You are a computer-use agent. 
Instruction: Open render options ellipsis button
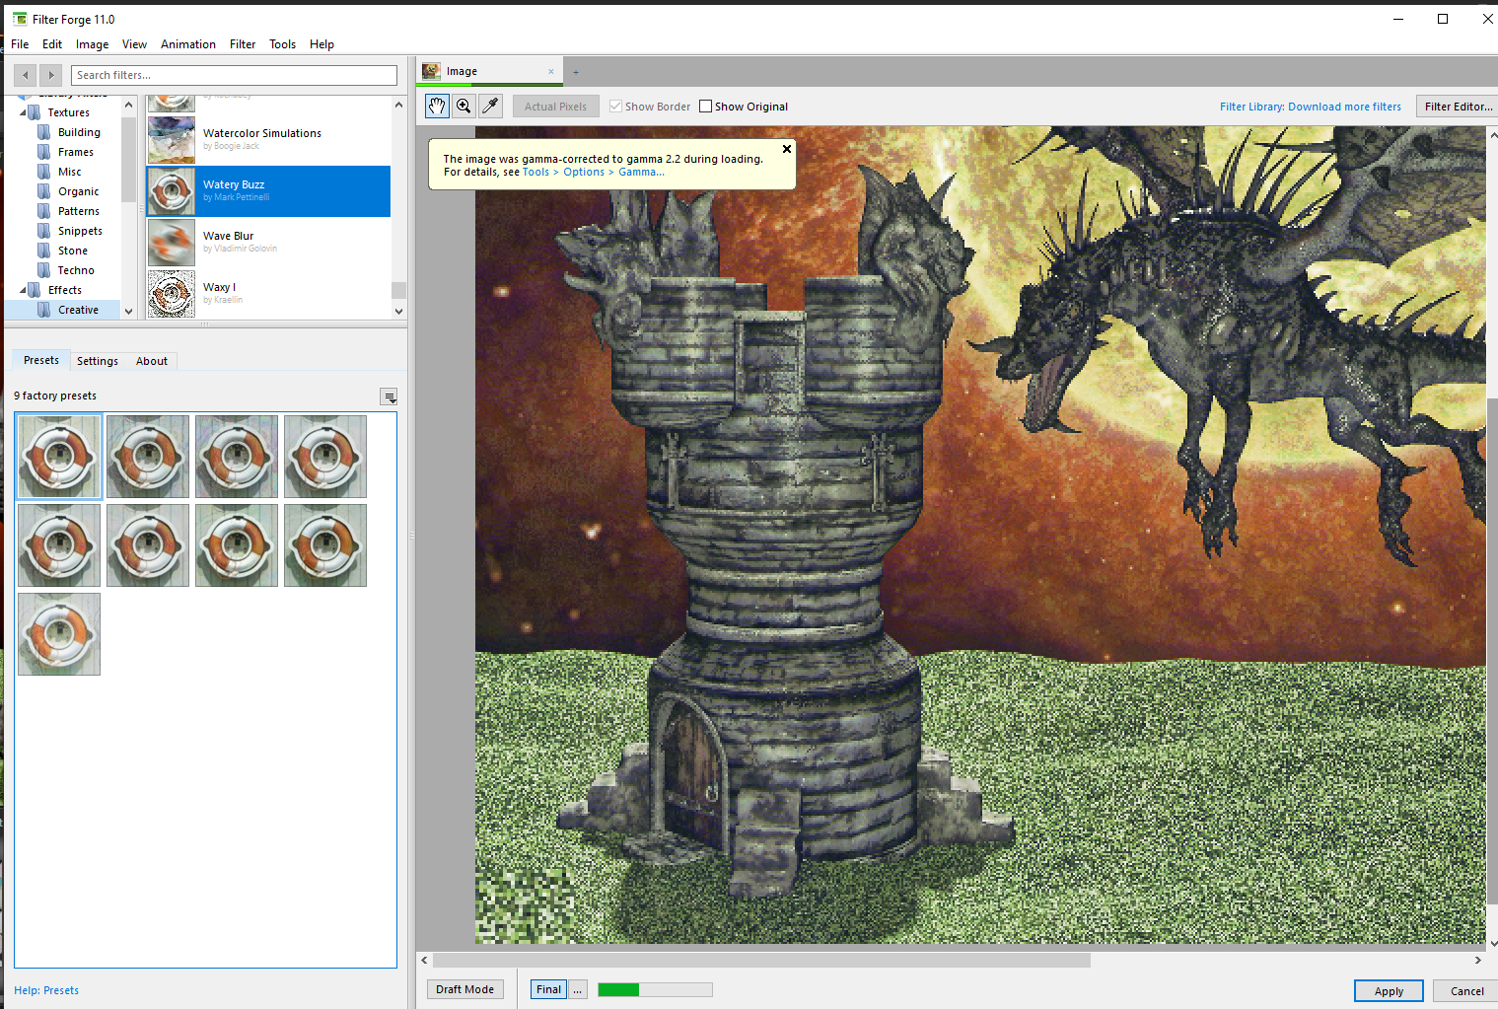(578, 989)
